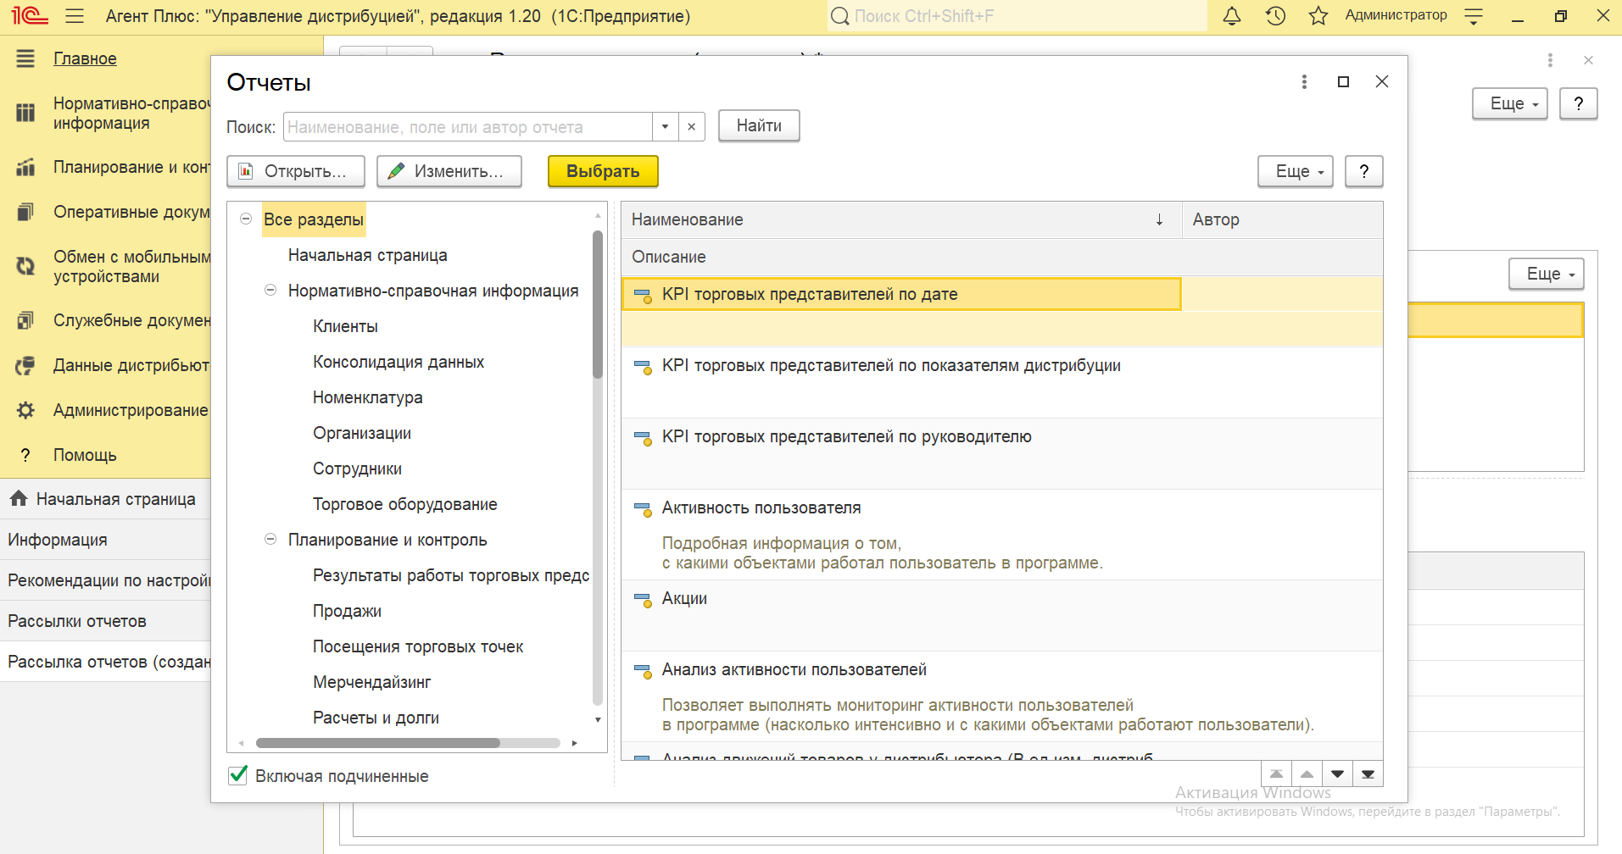1622x854 pixels.
Task: Click the Автор column header
Action: pyautogui.click(x=1282, y=219)
